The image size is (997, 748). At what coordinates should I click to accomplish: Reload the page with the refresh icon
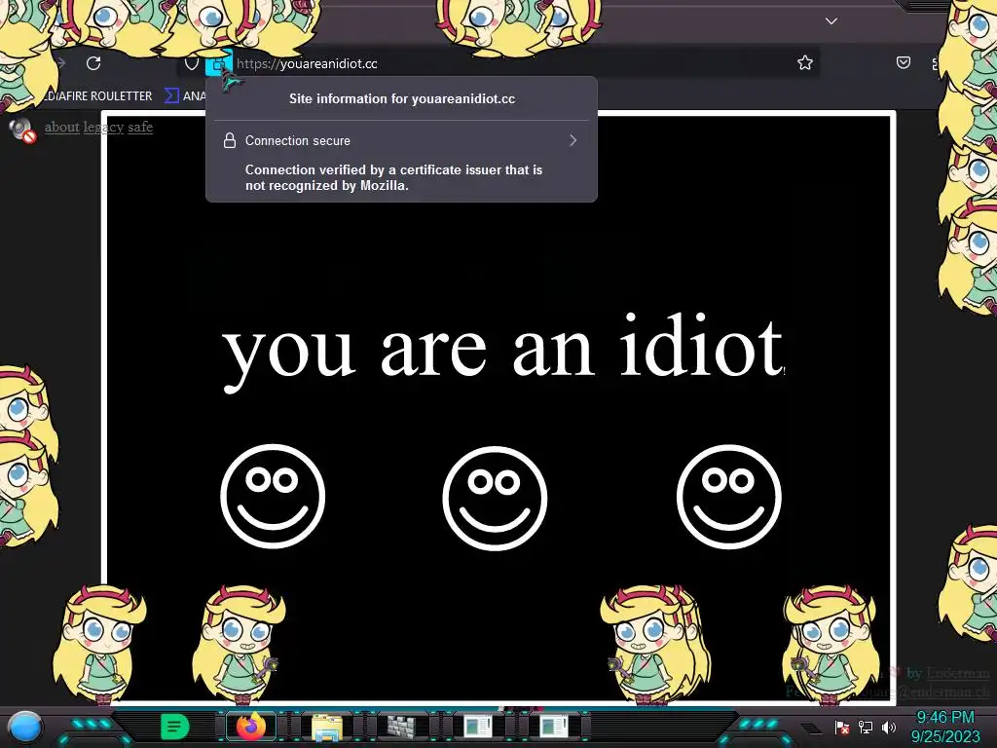[93, 63]
